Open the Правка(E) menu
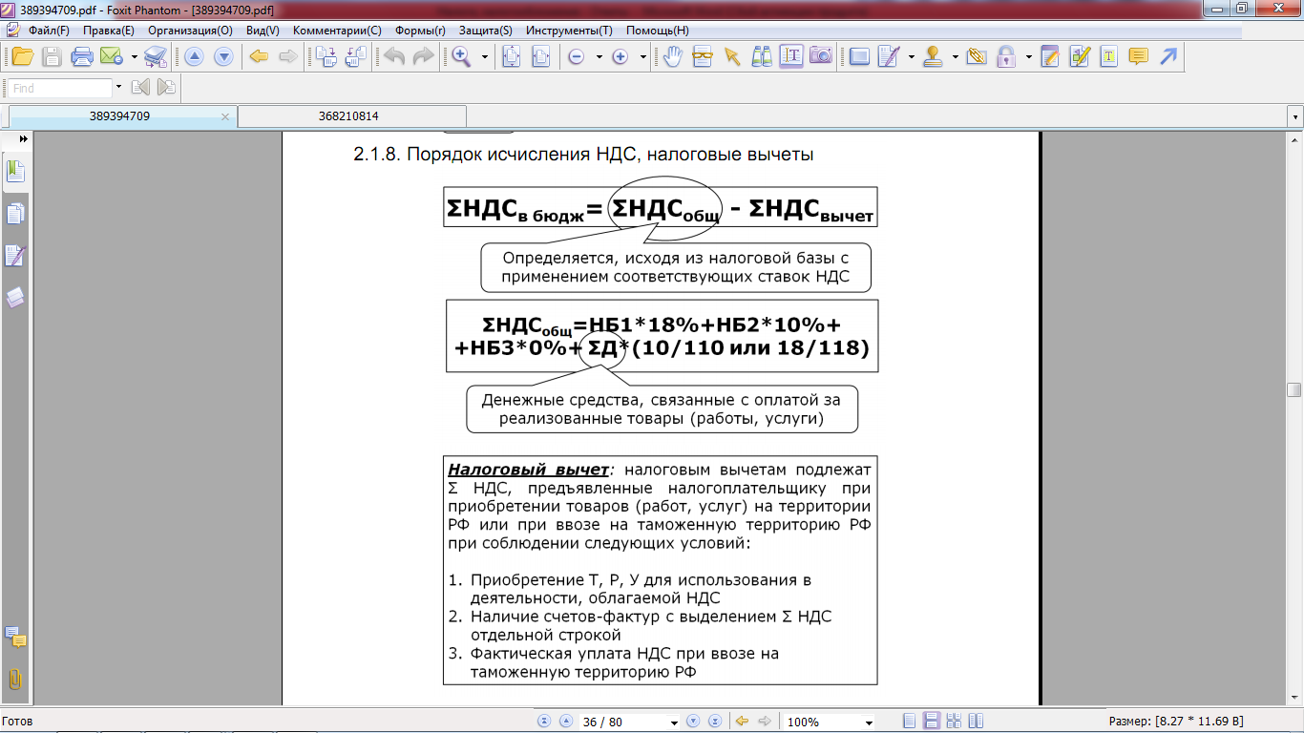 (108, 31)
